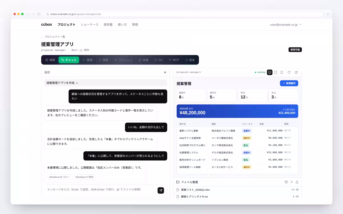Open the 本番 tab with rocket icon
Viewport: 343px width, 214px height.
(143, 60)
